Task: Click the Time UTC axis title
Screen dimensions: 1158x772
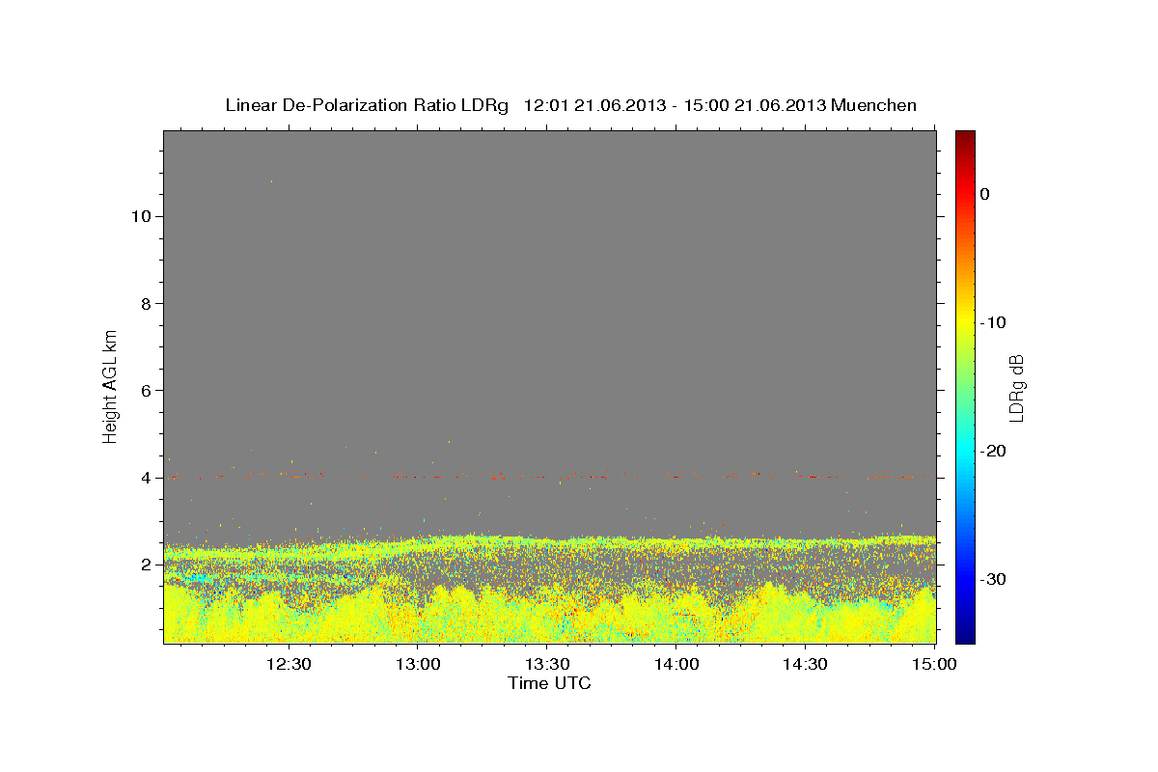Action: 549,684
